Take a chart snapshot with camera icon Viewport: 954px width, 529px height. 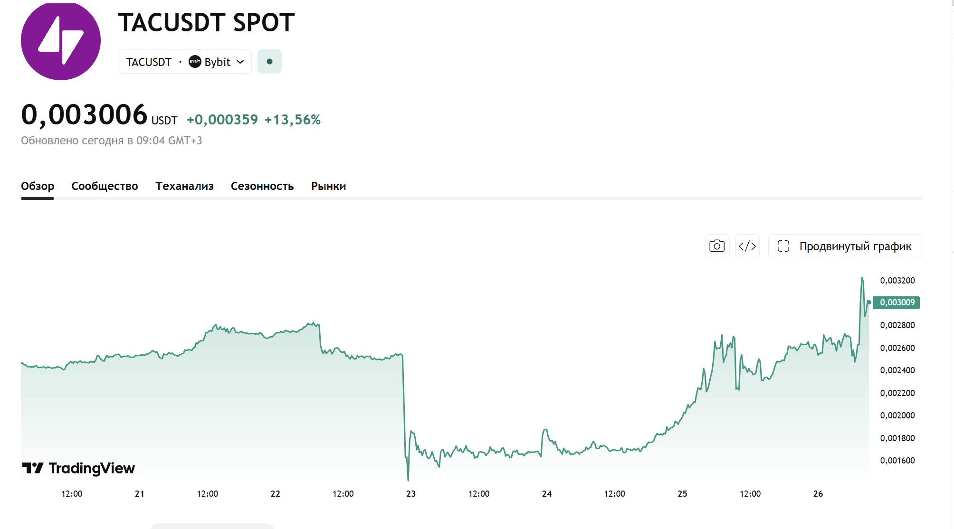point(717,246)
